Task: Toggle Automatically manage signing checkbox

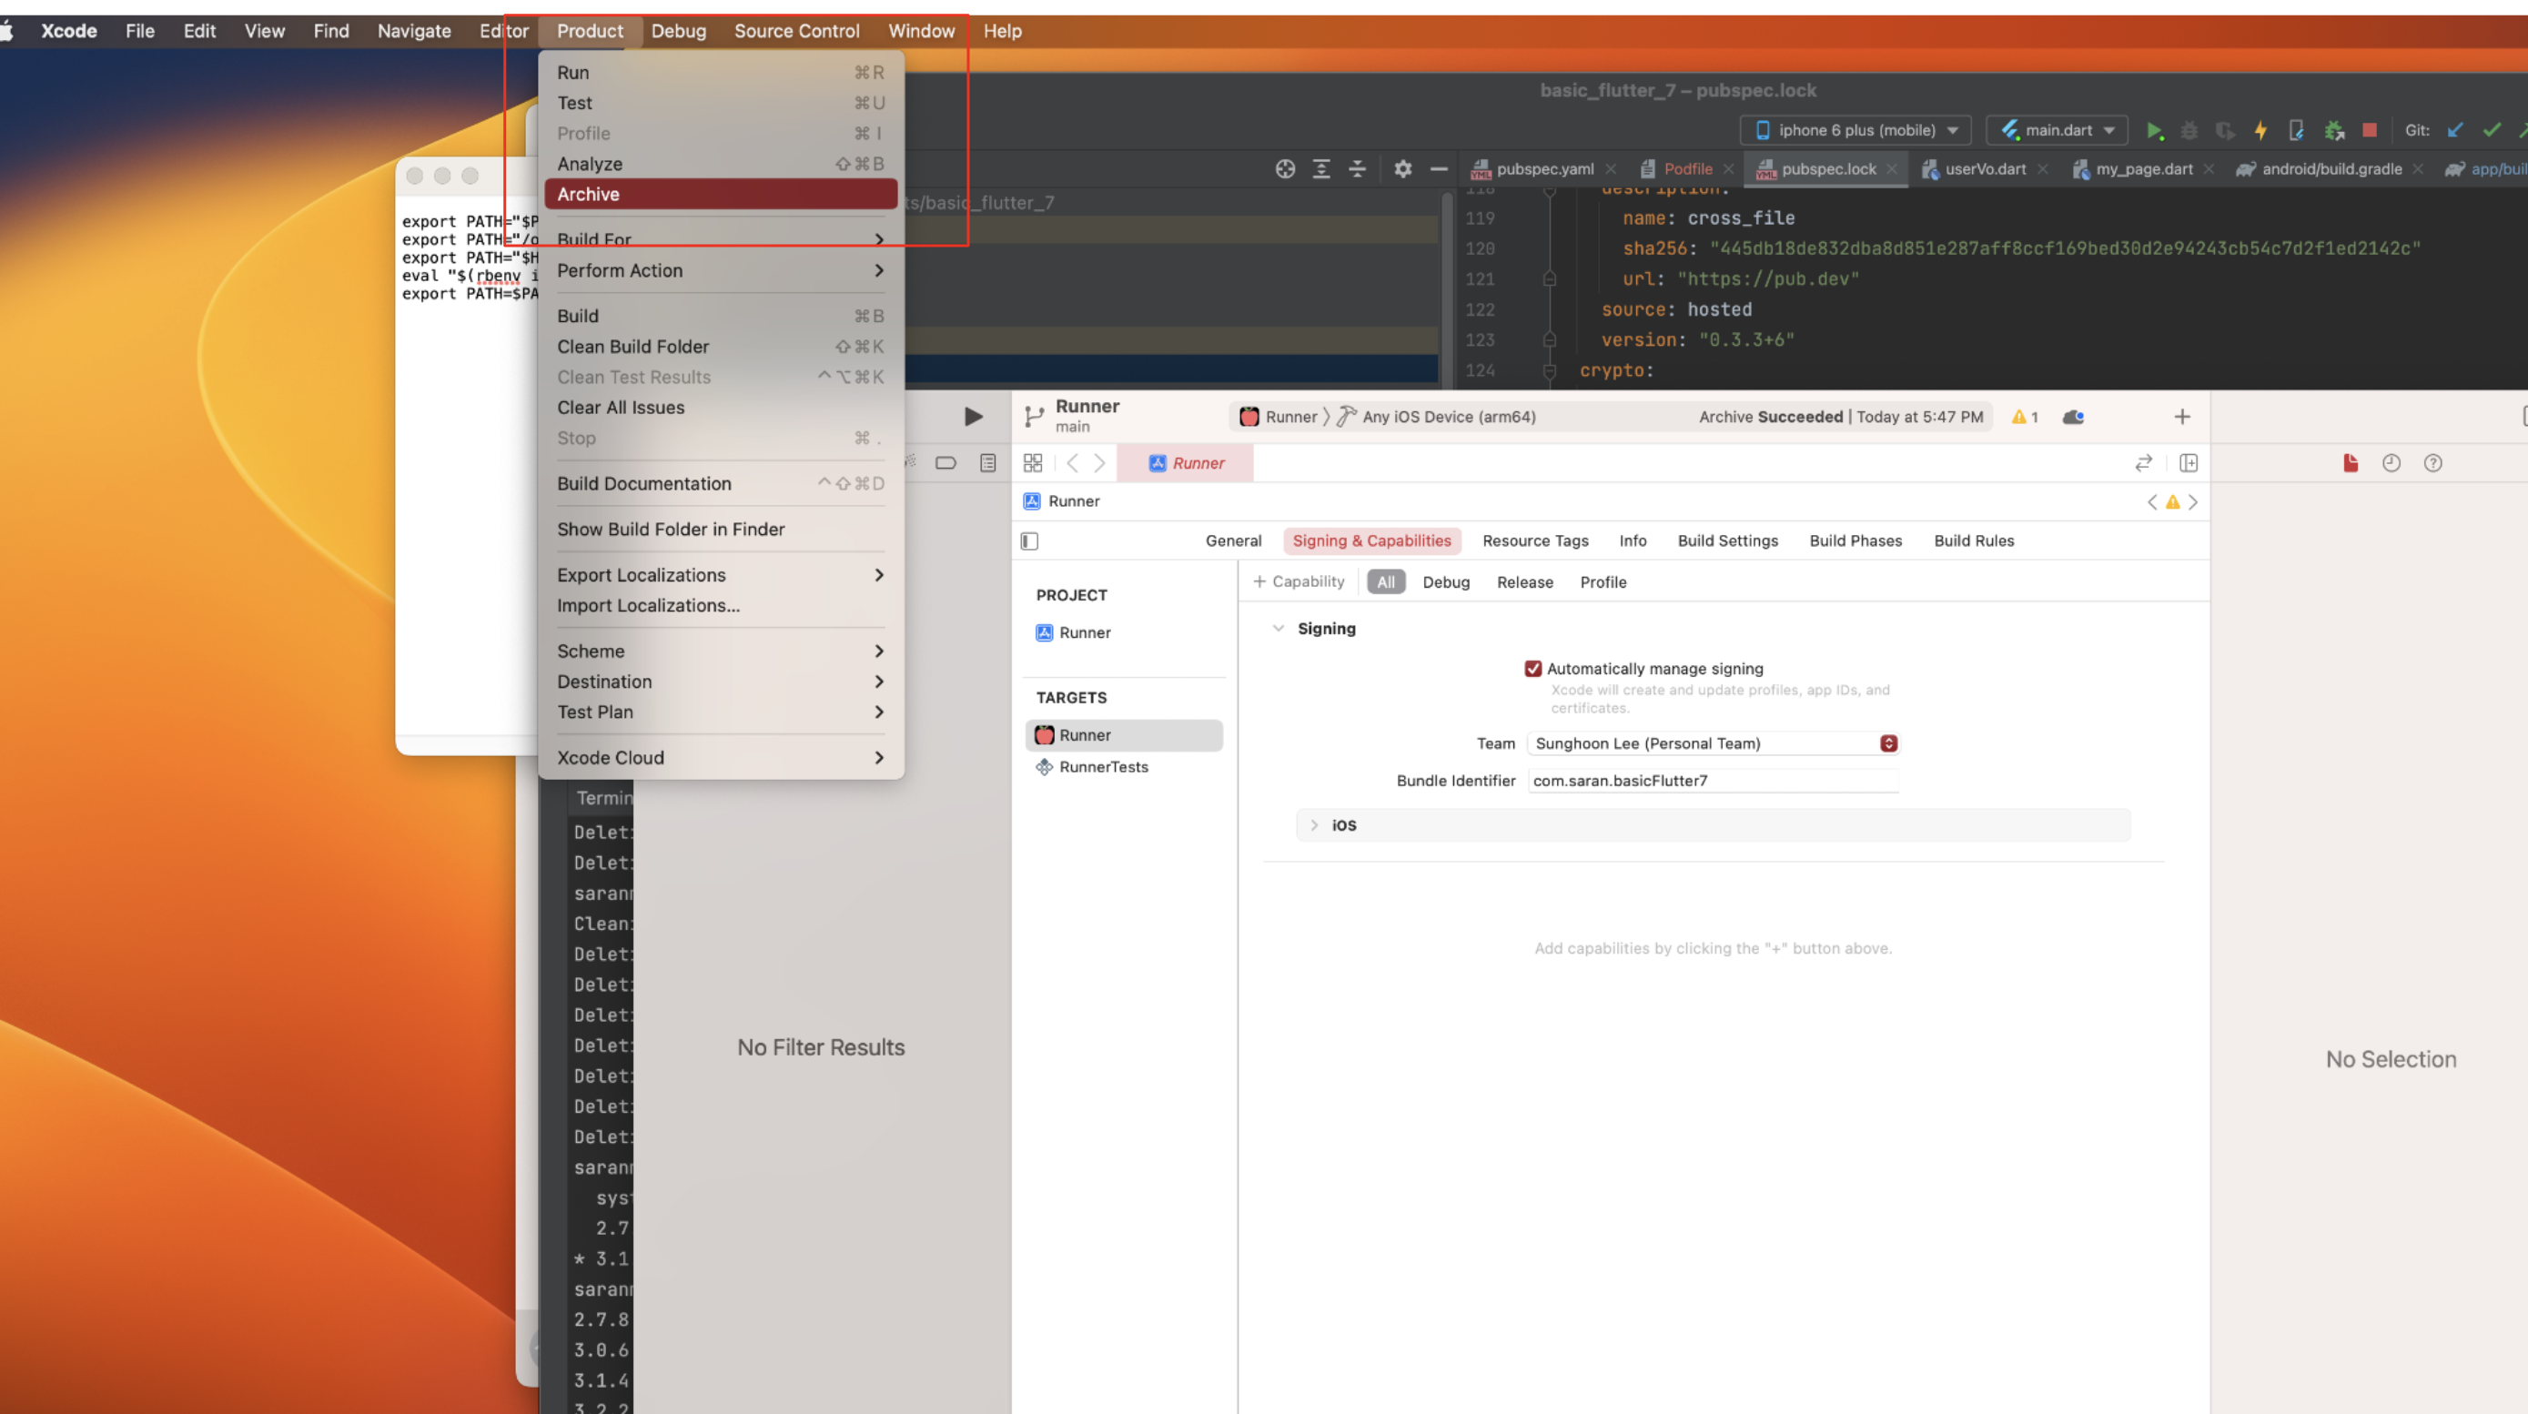Action: [1532, 668]
